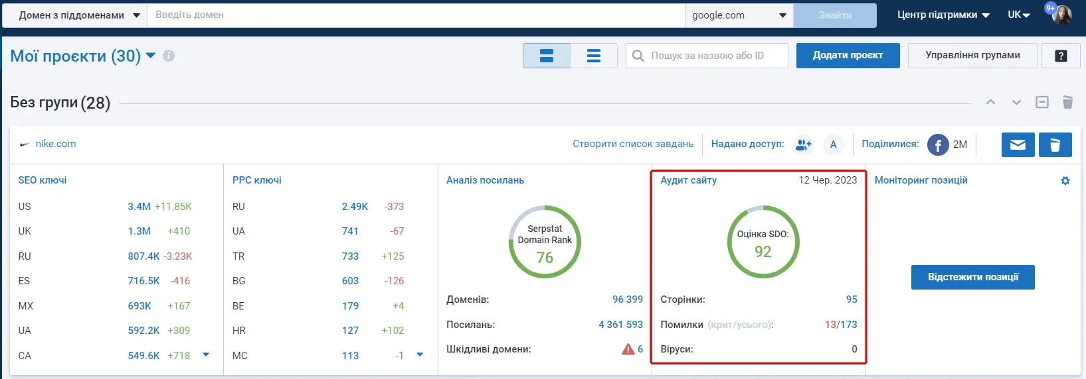Image resolution: width=1086 pixels, height=379 pixels.
Task: Click the Serpstat Domain Rank 76 gauge
Action: coord(545,242)
